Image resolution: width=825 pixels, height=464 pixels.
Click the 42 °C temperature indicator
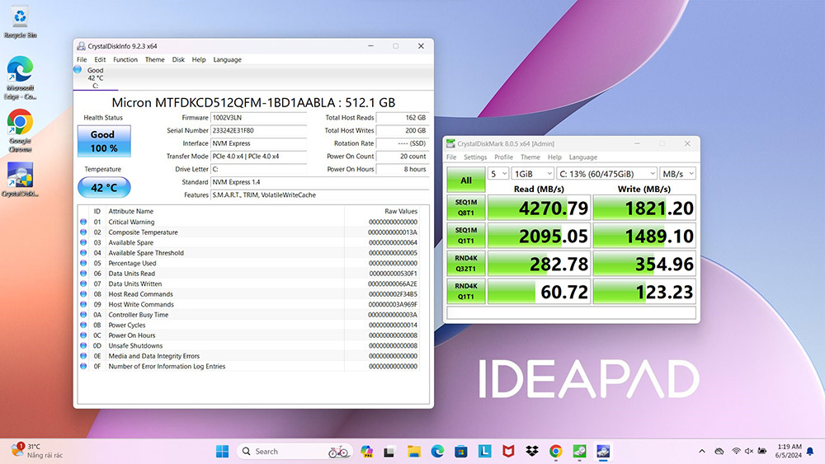(x=104, y=188)
